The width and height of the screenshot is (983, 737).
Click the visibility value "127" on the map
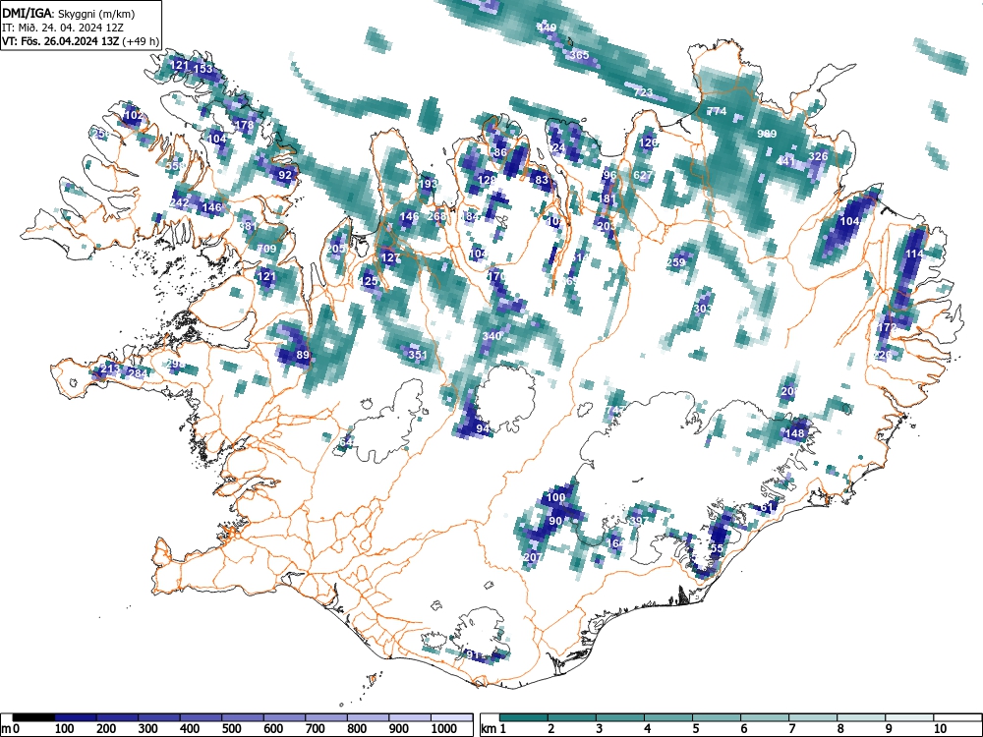390,257
